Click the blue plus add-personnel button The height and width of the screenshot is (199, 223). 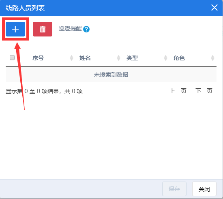(15, 29)
